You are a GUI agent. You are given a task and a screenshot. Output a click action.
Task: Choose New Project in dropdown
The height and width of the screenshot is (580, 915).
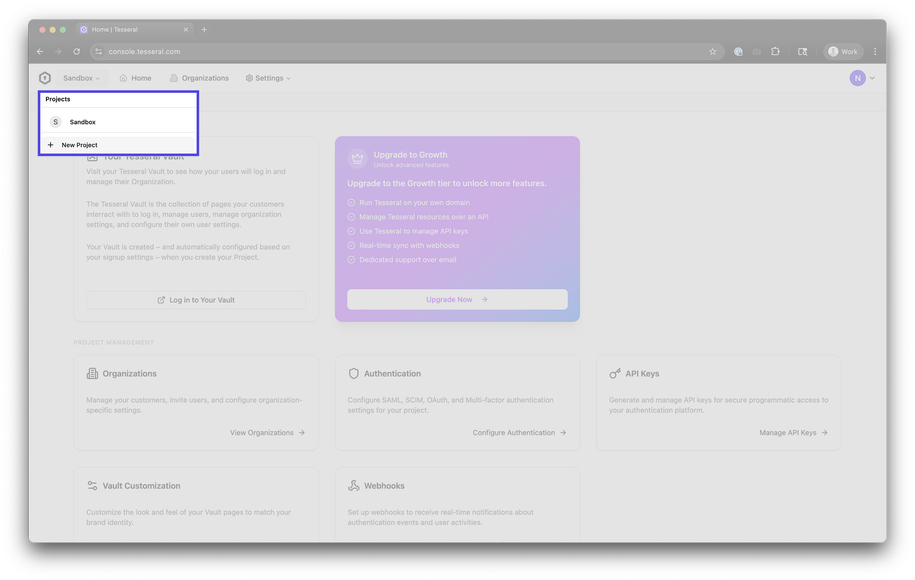coord(118,145)
